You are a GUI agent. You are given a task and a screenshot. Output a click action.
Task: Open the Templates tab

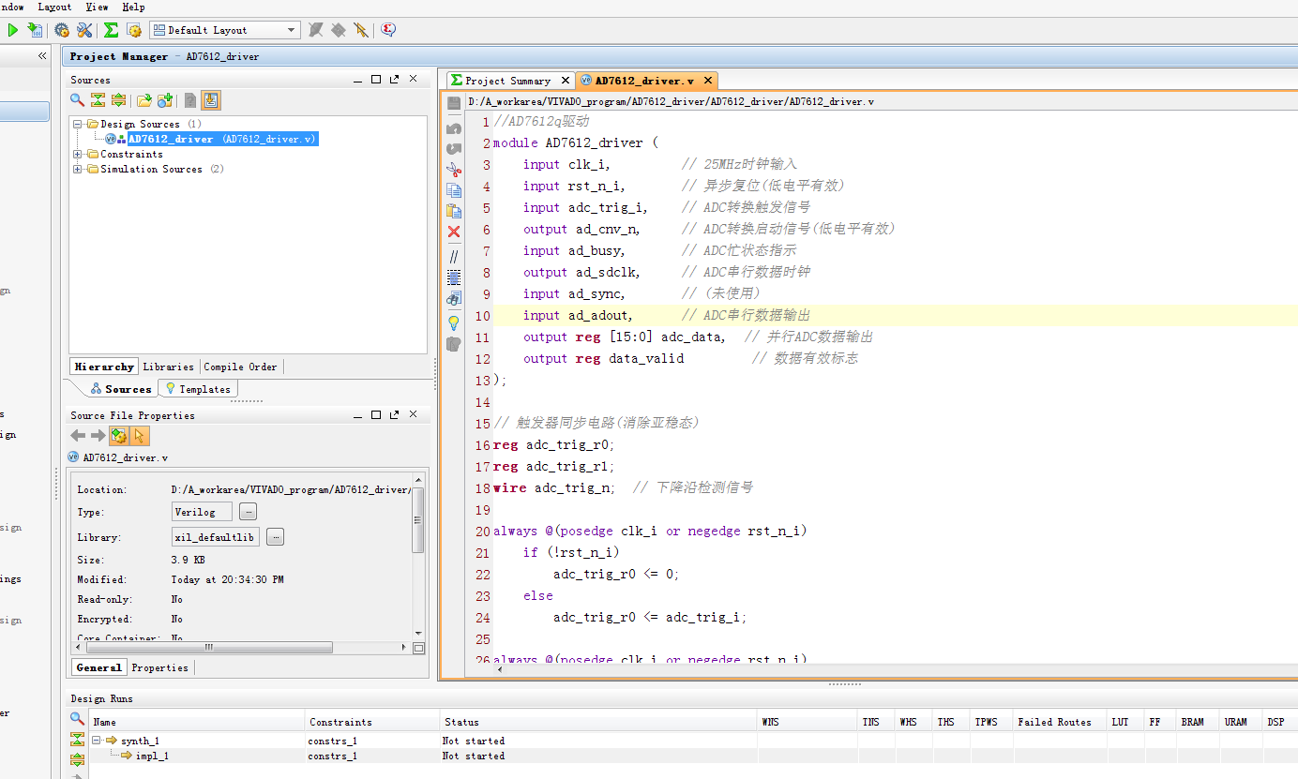[x=198, y=389]
